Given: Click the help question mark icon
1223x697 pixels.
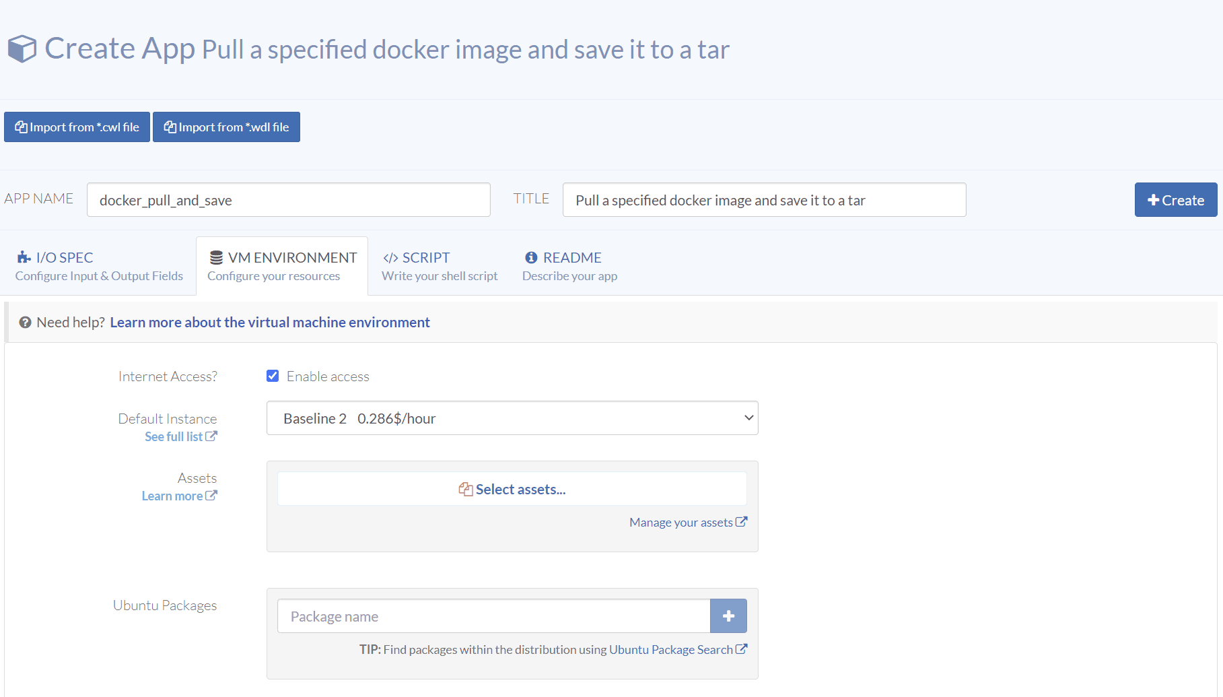Looking at the screenshot, I should 26,323.
